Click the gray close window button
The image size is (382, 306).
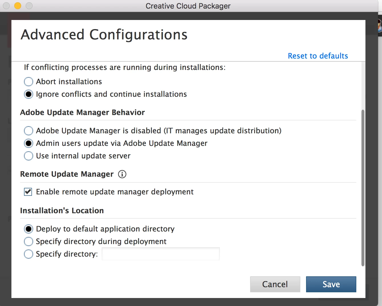tap(6, 6)
